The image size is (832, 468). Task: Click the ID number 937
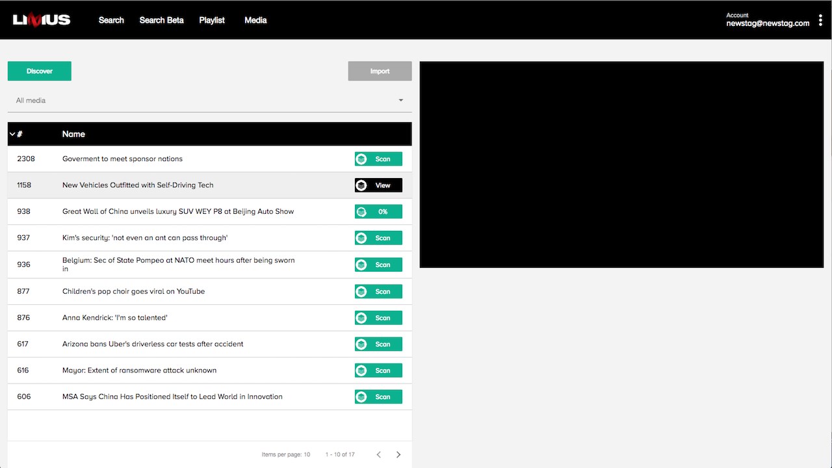click(x=23, y=238)
